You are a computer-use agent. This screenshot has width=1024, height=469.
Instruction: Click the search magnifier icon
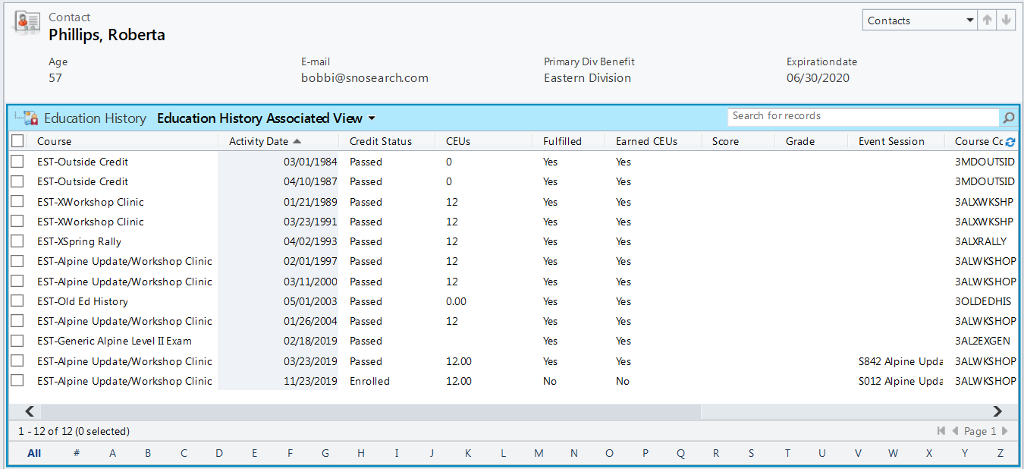click(1009, 118)
